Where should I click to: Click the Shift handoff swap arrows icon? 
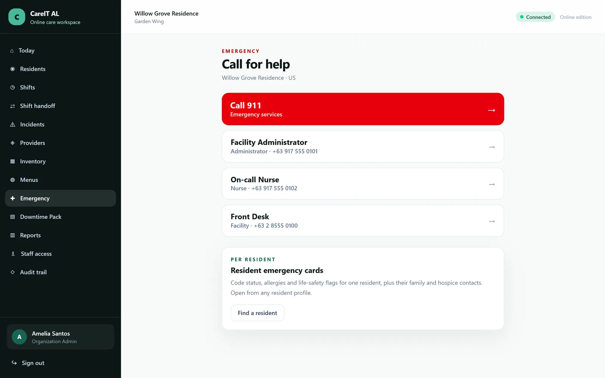(x=12, y=106)
